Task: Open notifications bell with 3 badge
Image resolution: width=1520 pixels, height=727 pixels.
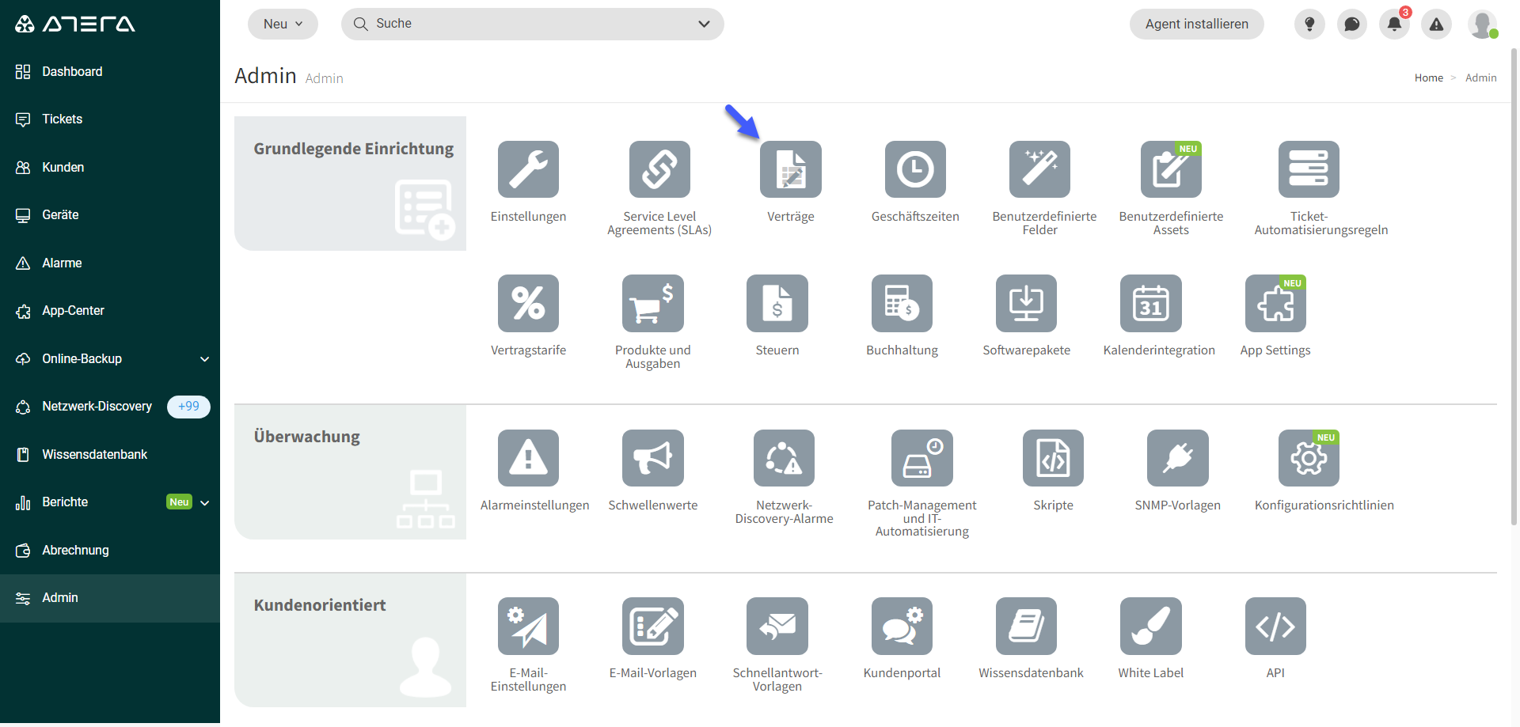Action: pyautogui.click(x=1394, y=25)
